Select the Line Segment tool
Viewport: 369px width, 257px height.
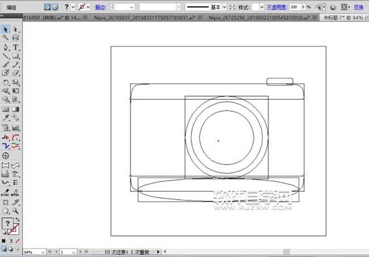point(6,56)
